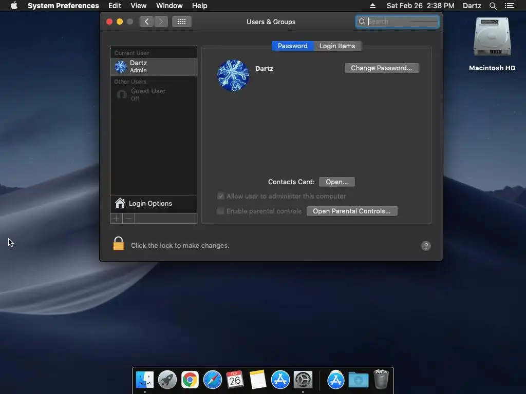This screenshot has height=394, width=526.
Task: Select Macintosh HD desktop drive icon
Action: coord(492,37)
